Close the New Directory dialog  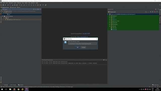tap(97, 39)
